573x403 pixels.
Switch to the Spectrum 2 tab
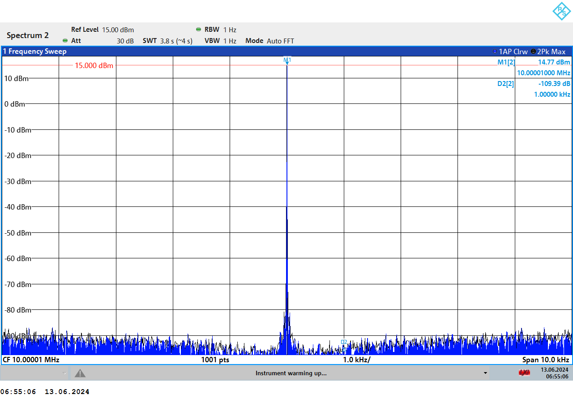point(28,35)
